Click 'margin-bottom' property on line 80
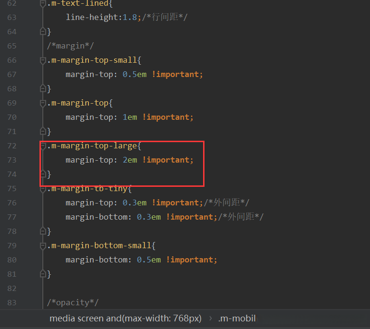This screenshot has height=329, width=370. 96,260
